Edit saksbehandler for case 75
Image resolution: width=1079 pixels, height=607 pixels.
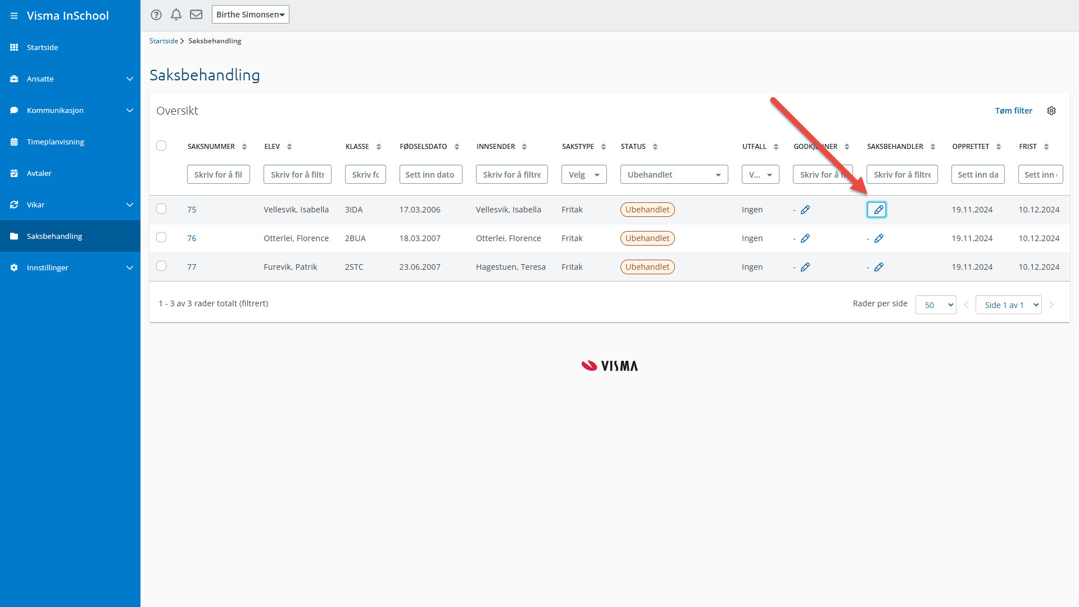pos(877,210)
